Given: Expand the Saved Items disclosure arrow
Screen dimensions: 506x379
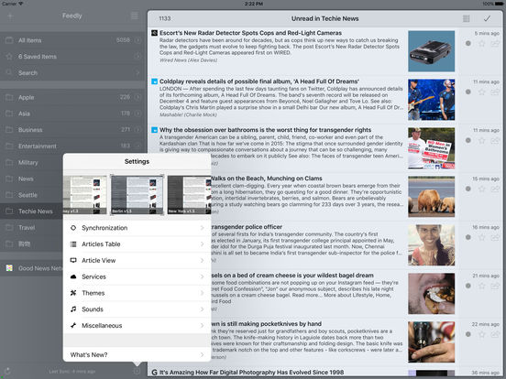Looking at the screenshot, I should pyautogui.click(x=138, y=57).
